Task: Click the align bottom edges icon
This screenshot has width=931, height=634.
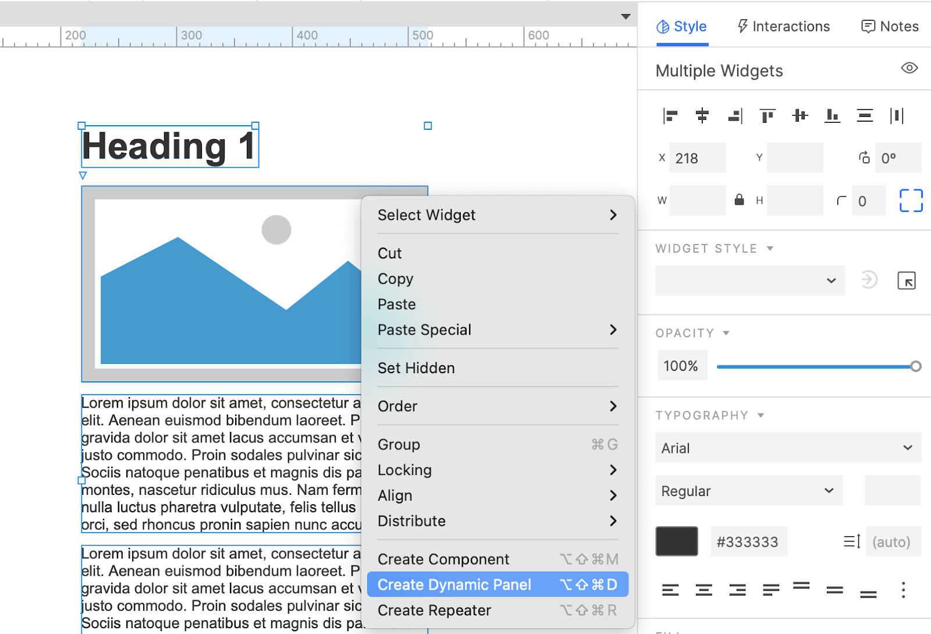Action: (832, 116)
